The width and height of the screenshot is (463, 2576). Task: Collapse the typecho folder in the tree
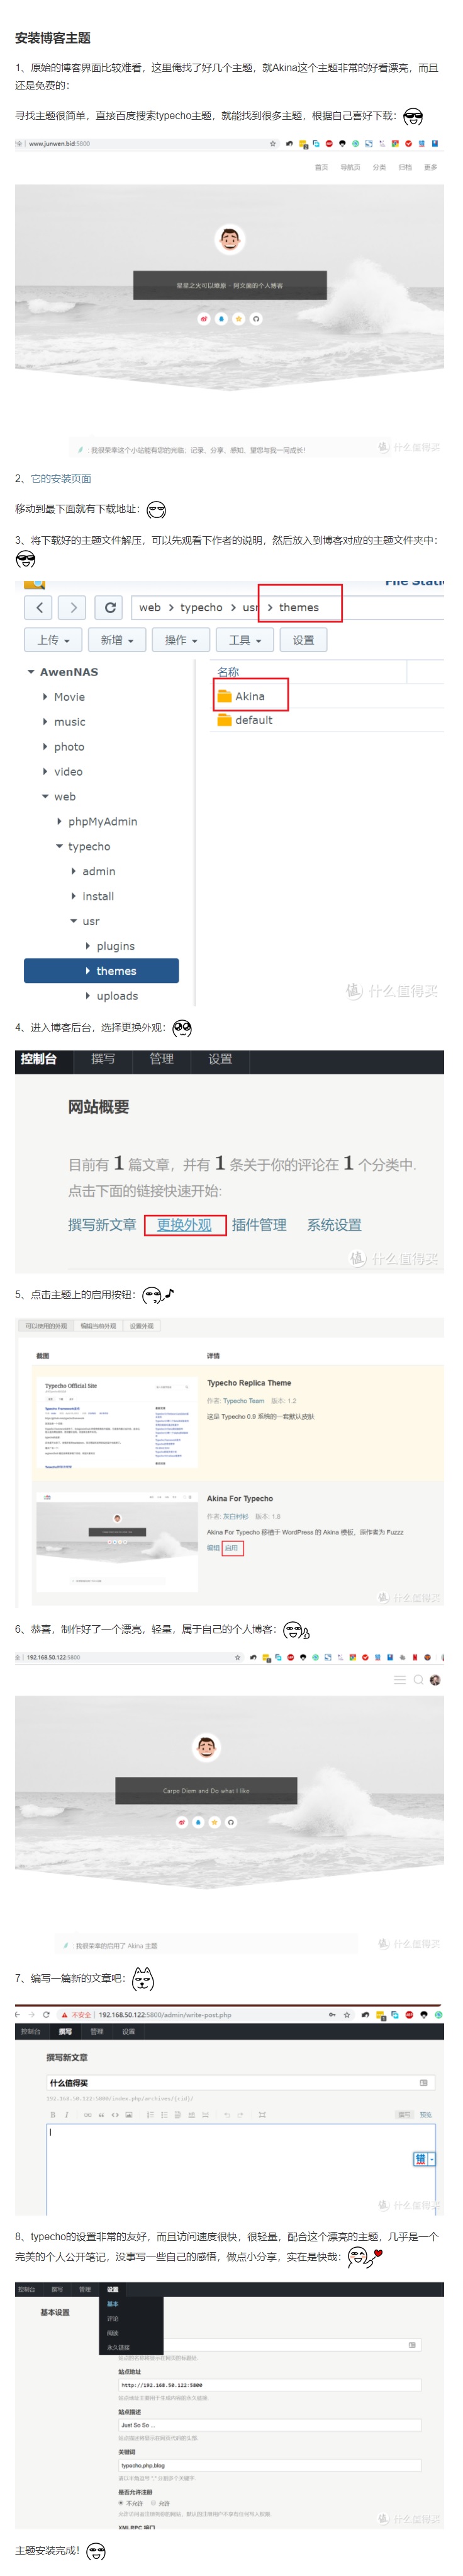(x=60, y=847)
